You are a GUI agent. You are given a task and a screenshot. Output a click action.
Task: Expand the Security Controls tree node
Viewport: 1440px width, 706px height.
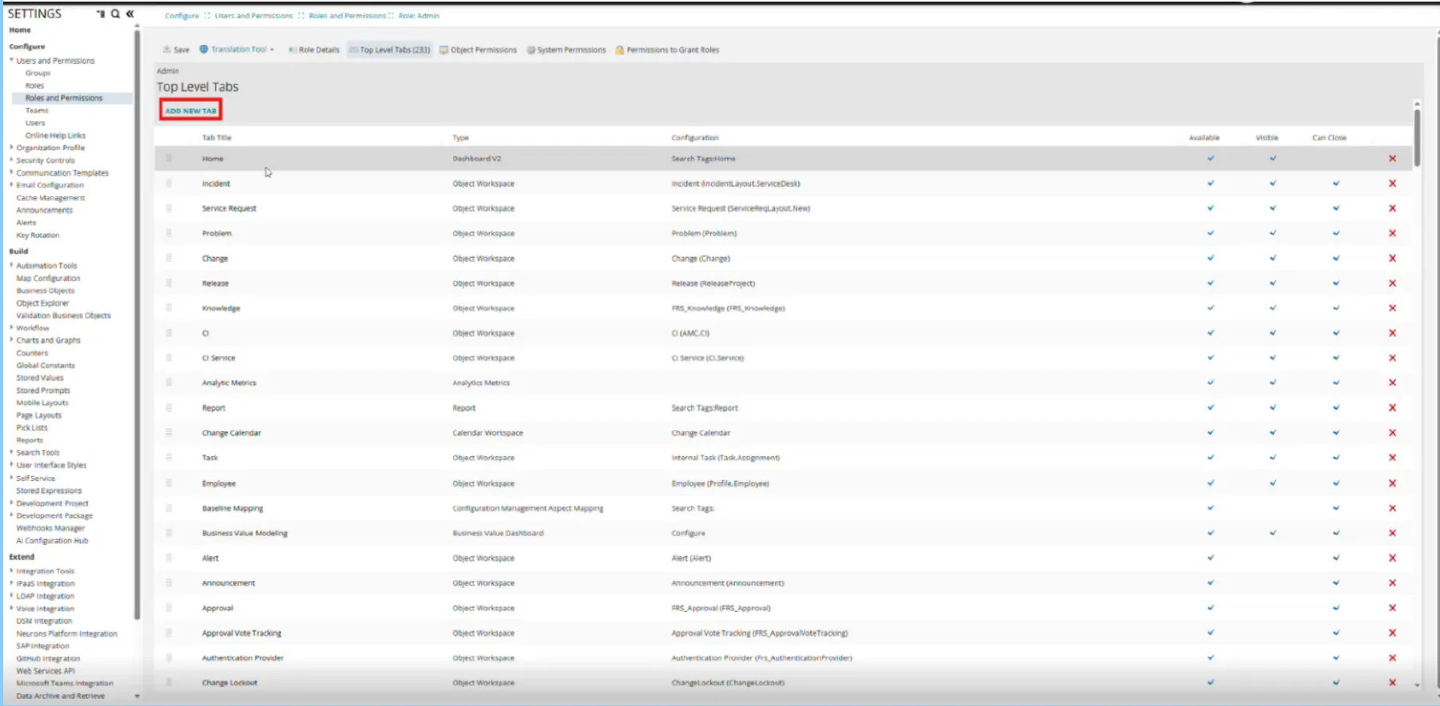point(11,160)
